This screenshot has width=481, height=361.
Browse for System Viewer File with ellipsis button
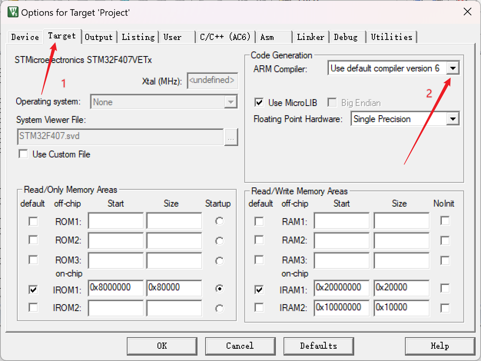click(231, 137)
